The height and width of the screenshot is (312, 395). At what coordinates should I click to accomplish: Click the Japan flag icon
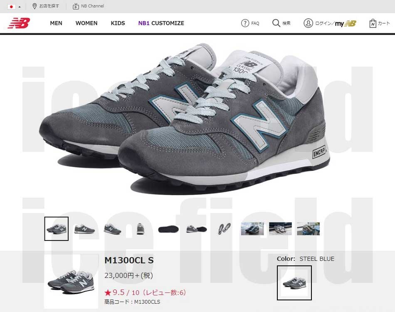coord(11,7)
